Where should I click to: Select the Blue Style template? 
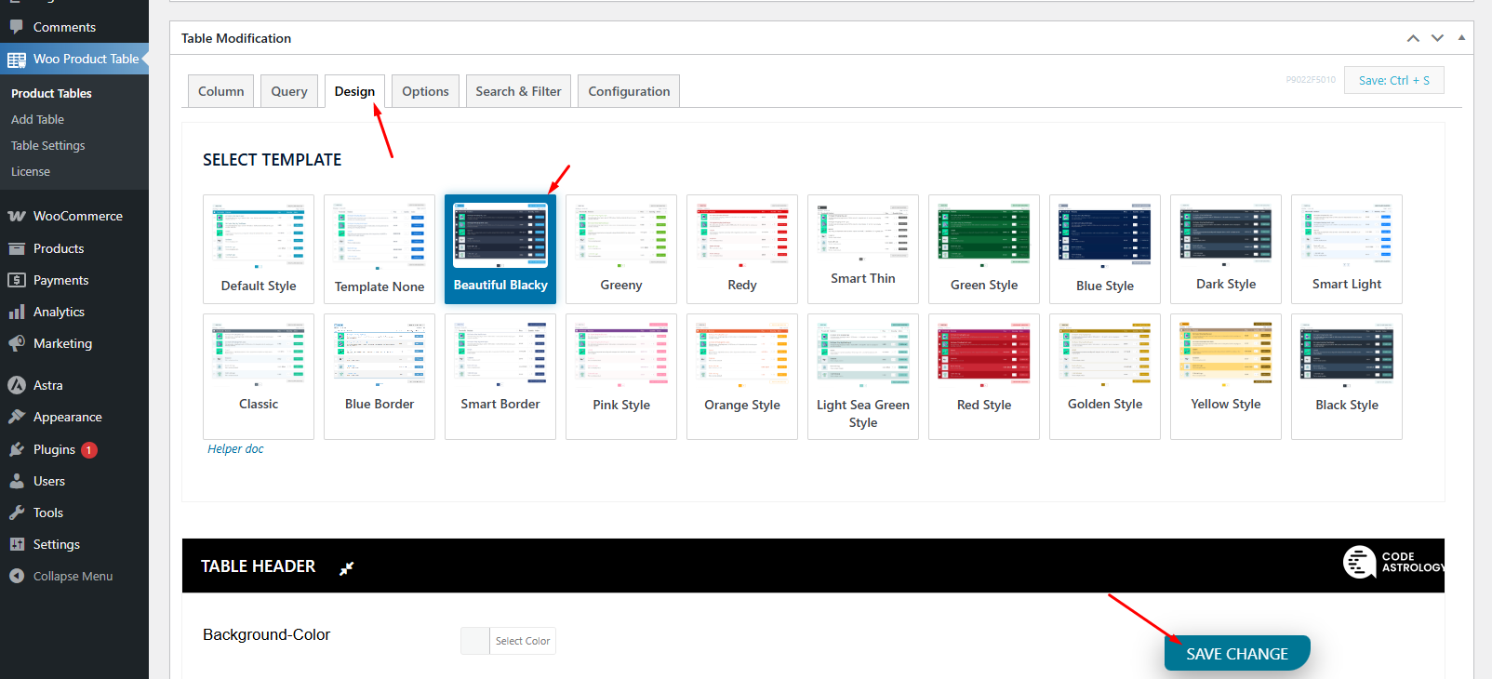(1105, 249)
